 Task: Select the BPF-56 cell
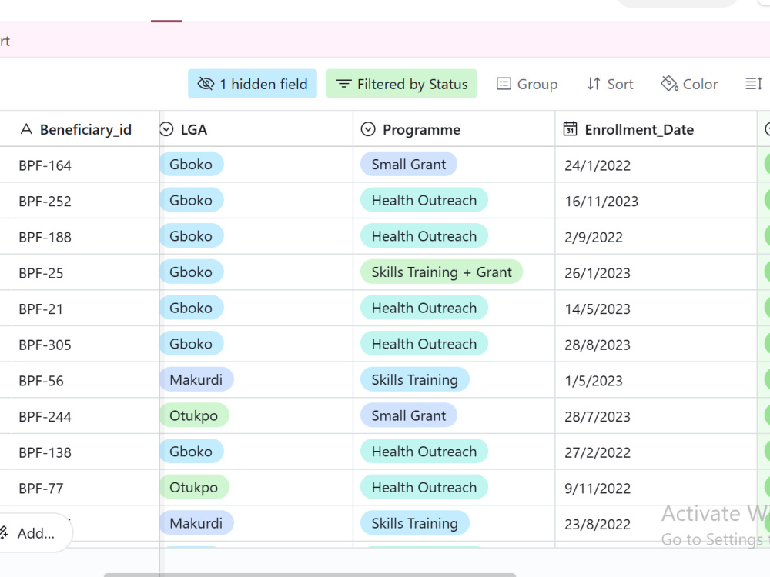[x=79, y=380]
